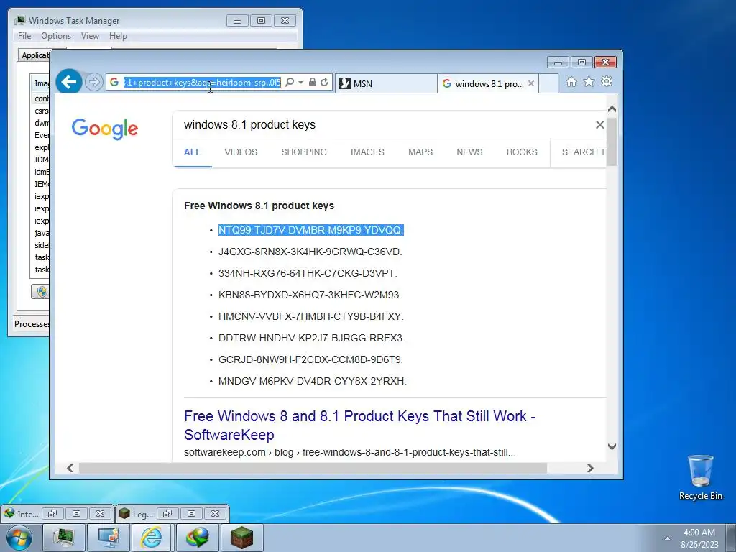Image resolution: width=736 pixels, height=552 pixels.
Task: Open the SoftwareKeep Free Windows 8 keys link
Action: point(359,425)
